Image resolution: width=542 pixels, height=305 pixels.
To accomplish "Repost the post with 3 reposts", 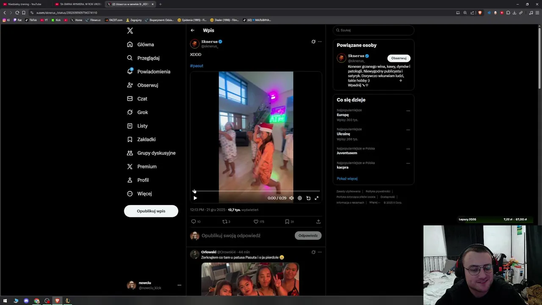I will click(227, 222).
